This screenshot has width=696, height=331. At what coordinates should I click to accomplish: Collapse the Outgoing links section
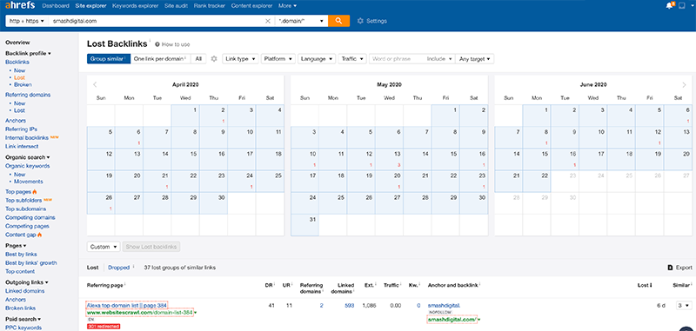click(x=27, y=281)
